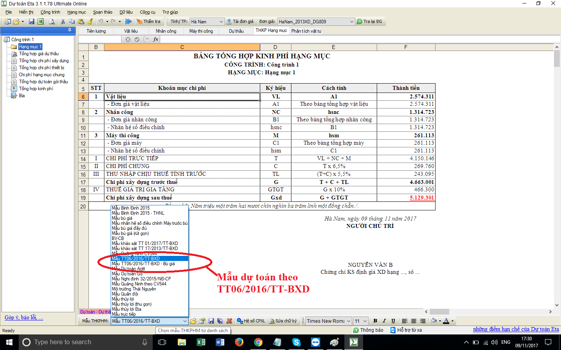Image resolution: width=561 pixels, height=350 pixels.
Task: Pin the left project tree panel
Action: coord(70,30)
